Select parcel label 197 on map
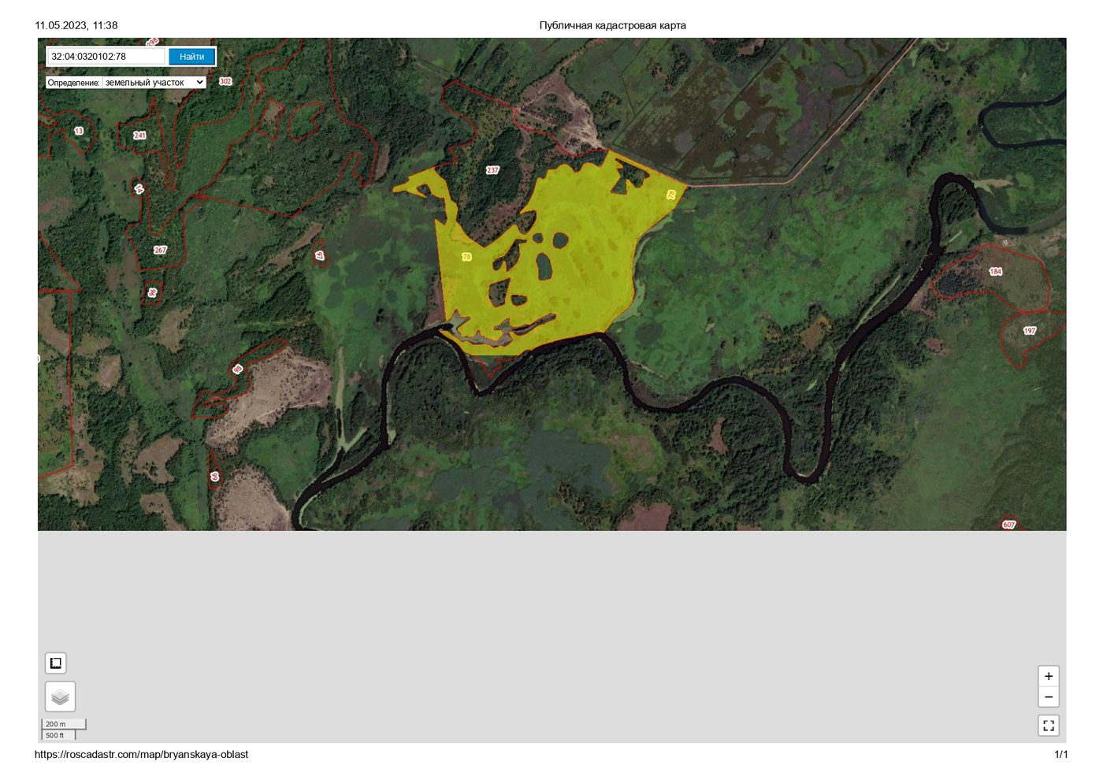This screenshot has width=1103, height=780. 1030,331
